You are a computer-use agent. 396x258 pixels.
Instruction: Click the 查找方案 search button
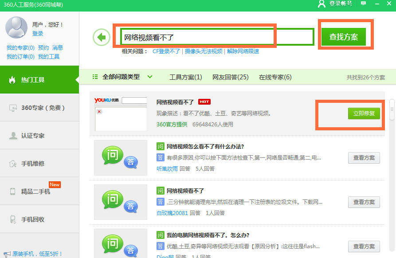pyautogui.click(x=344, y=37)
